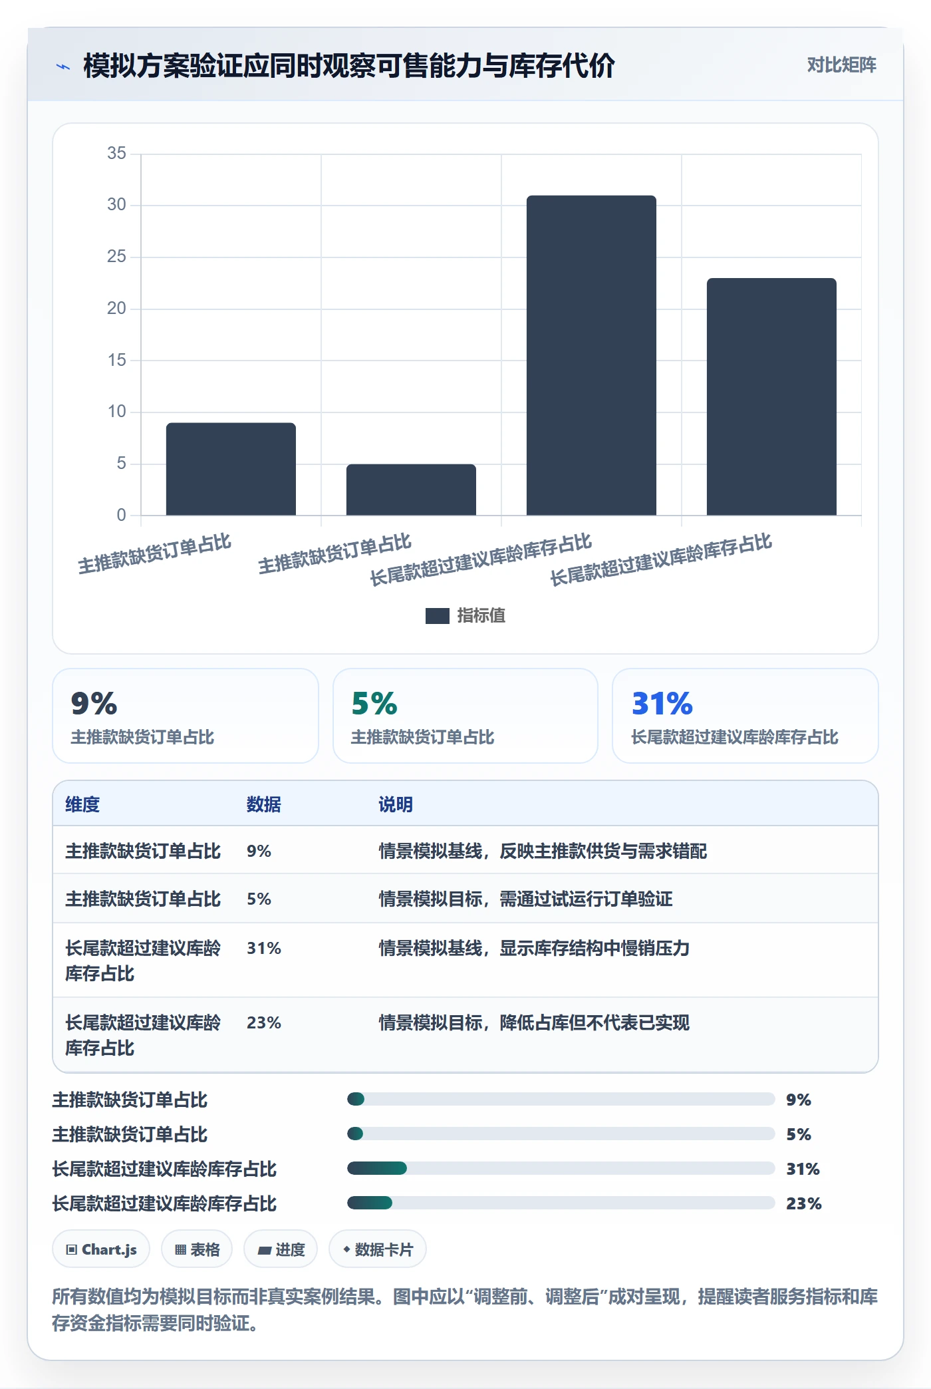The height and width of the screenshot is (1389, 931).
Task: Click the 数据 column header
Action: pos(264,804)
